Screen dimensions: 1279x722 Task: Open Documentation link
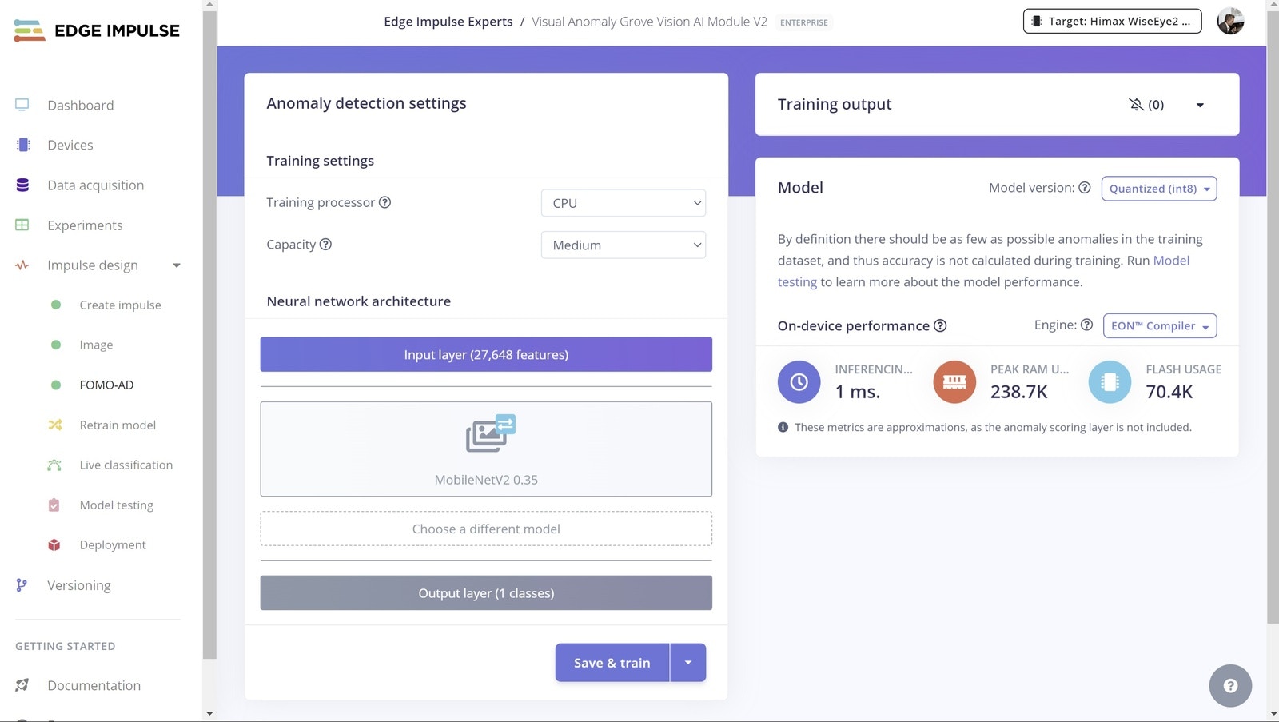tap(94, 685)
